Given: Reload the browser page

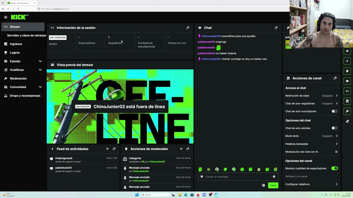Looking at the screenshot, I should coord(18,9).
